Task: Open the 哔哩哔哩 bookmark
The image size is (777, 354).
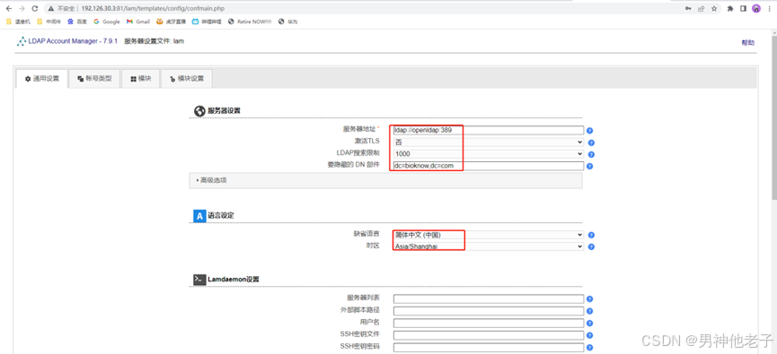Action: click(207, 22)
